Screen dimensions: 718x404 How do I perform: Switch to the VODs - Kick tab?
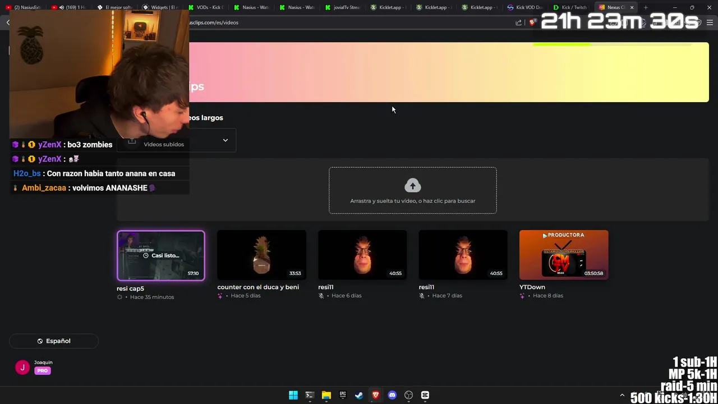coord(206,7)
